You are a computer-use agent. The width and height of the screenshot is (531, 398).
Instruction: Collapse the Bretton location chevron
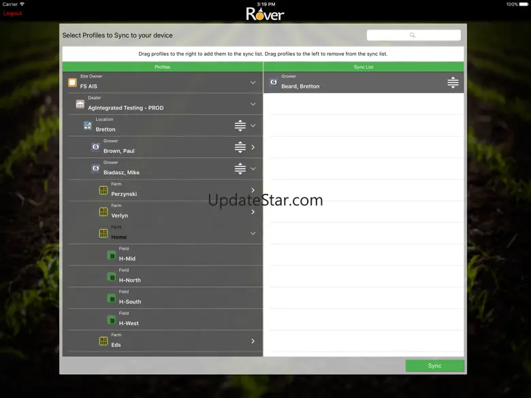(x=253, y=126)
